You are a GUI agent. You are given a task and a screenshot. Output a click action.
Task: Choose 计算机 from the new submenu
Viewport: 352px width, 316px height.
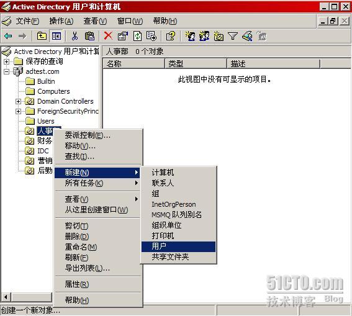178,173
